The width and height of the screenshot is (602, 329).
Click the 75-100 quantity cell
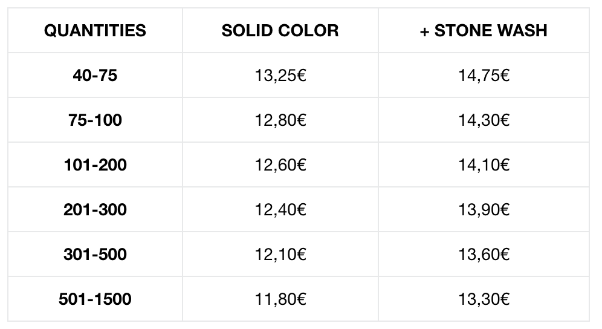(95, 120)
